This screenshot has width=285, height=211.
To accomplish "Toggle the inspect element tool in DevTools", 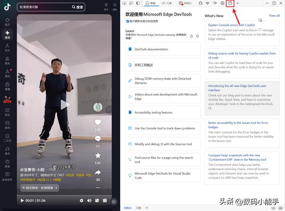I will pos(124,3).
